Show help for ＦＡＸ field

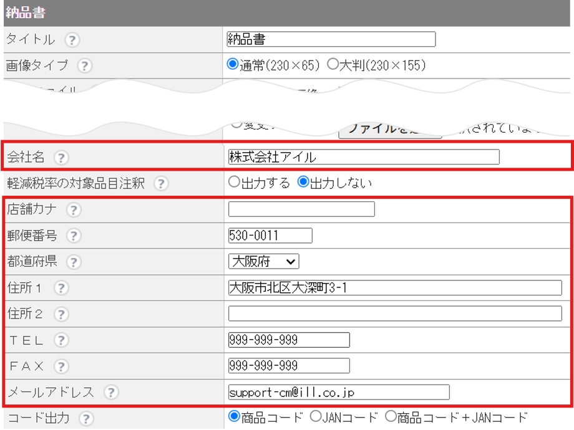[61, 366]
